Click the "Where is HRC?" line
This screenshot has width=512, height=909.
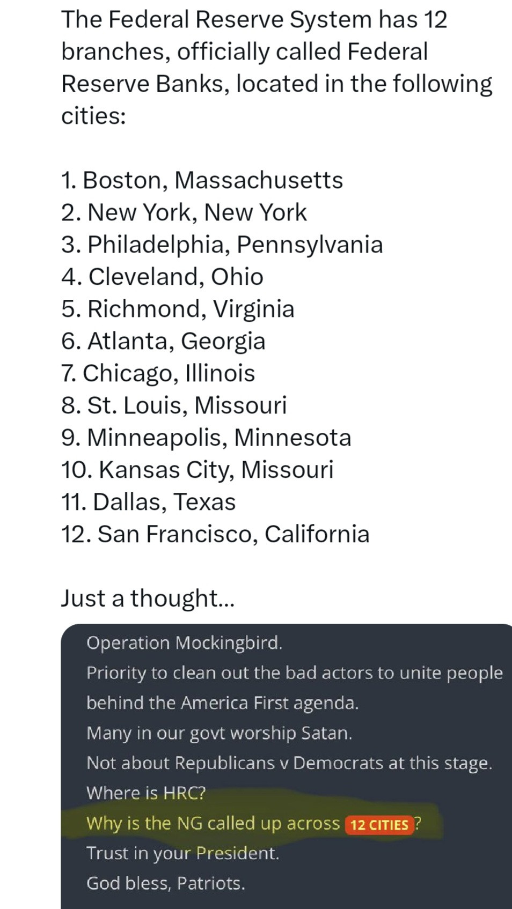coord(146,793)
